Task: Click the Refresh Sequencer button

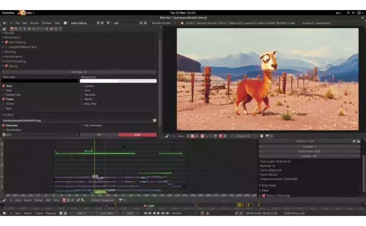Action: point(103,200)
